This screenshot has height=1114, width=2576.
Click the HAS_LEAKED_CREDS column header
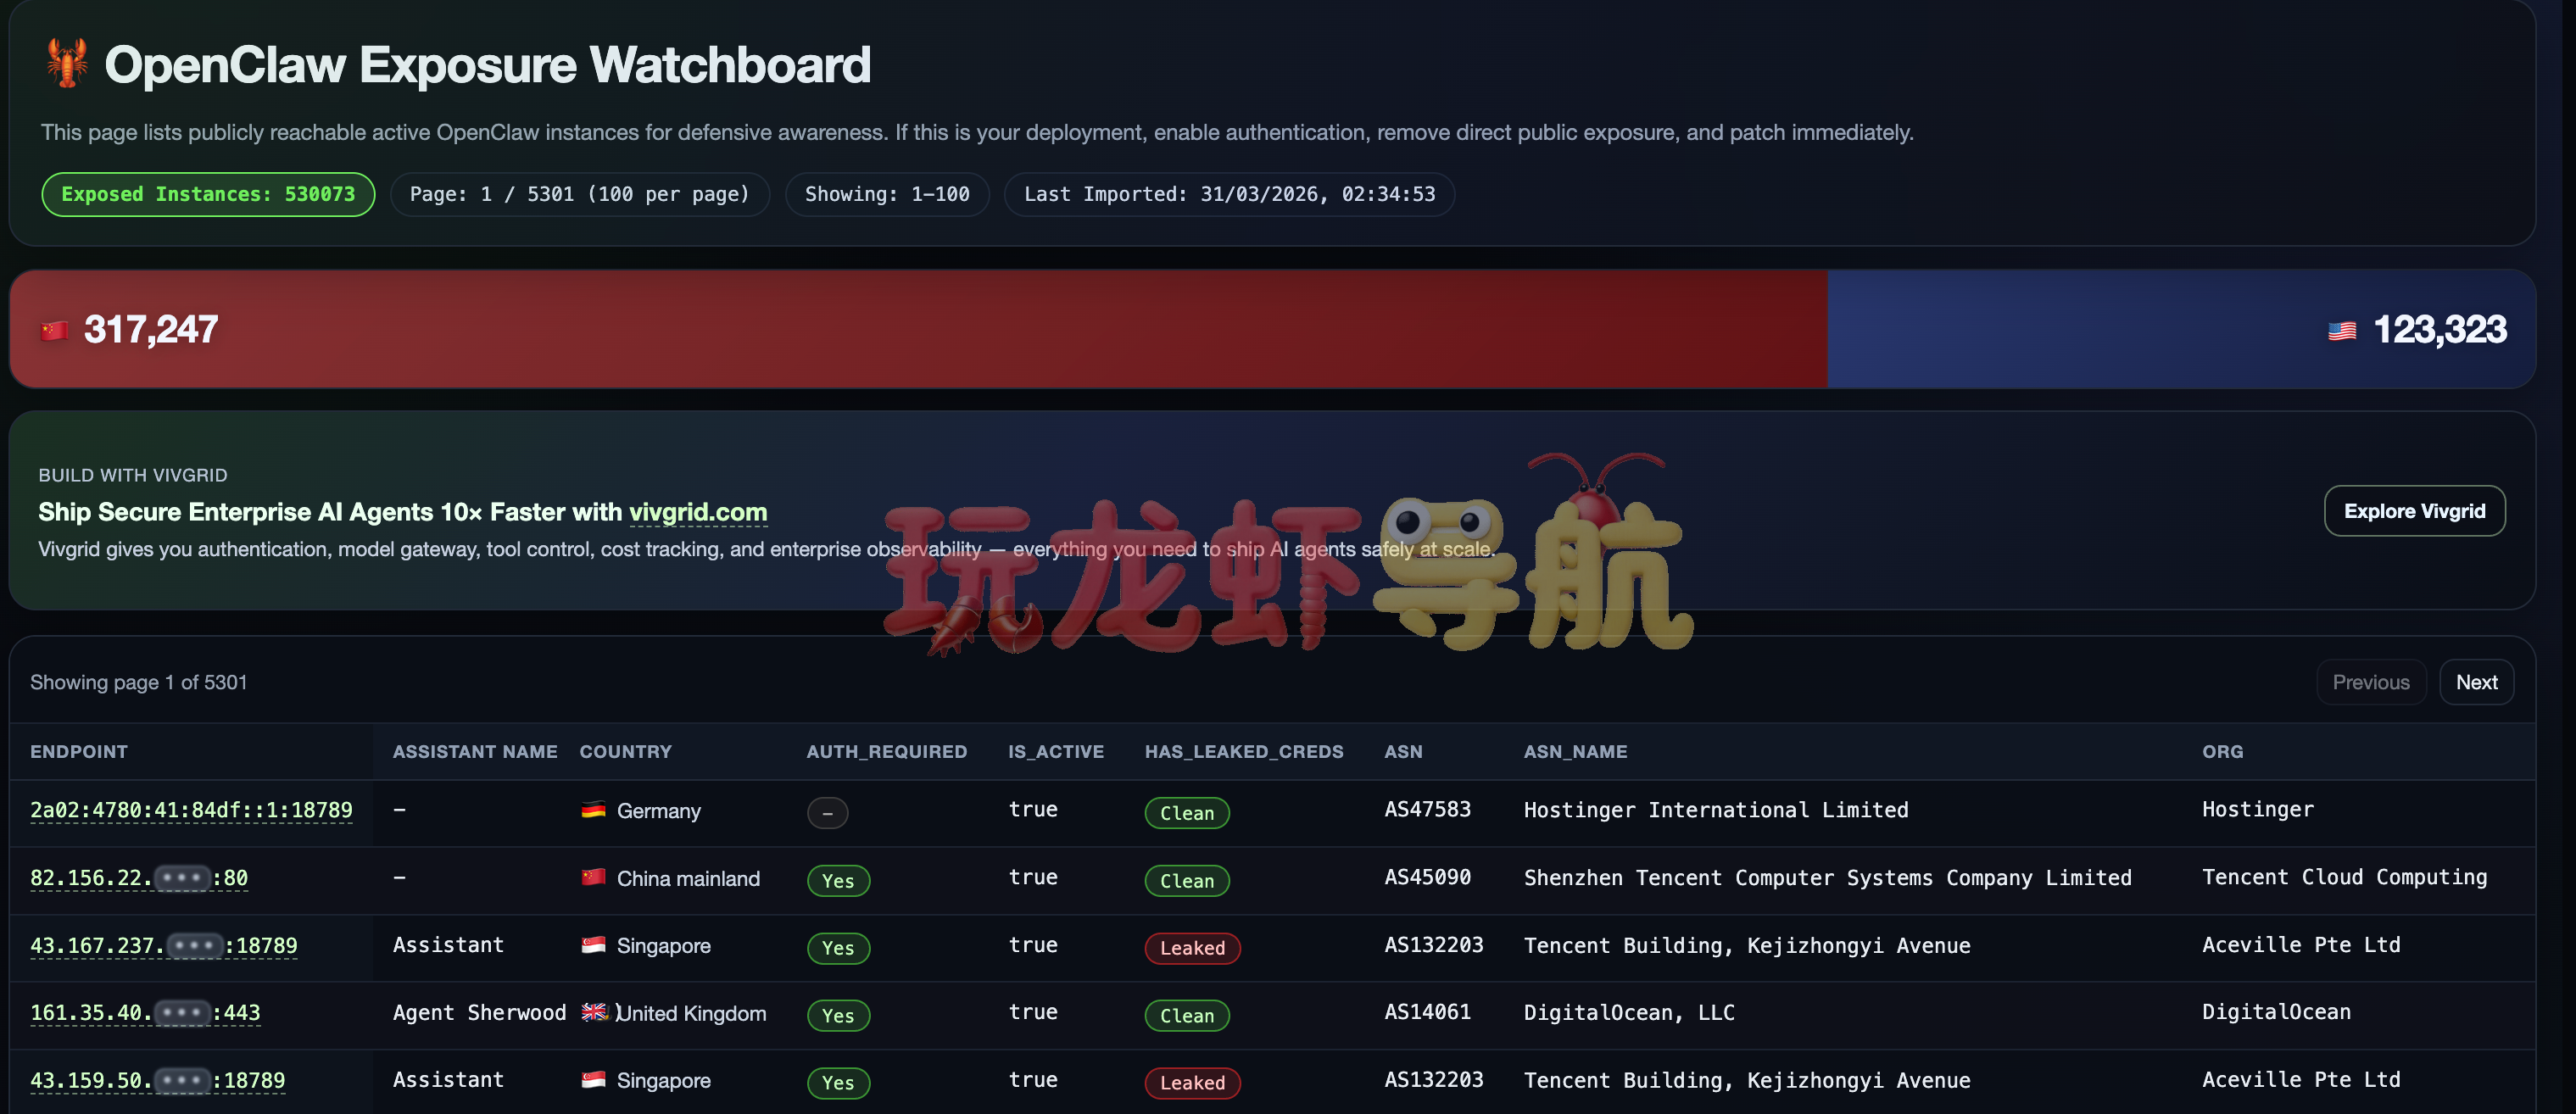click(x=1244, y=752)
